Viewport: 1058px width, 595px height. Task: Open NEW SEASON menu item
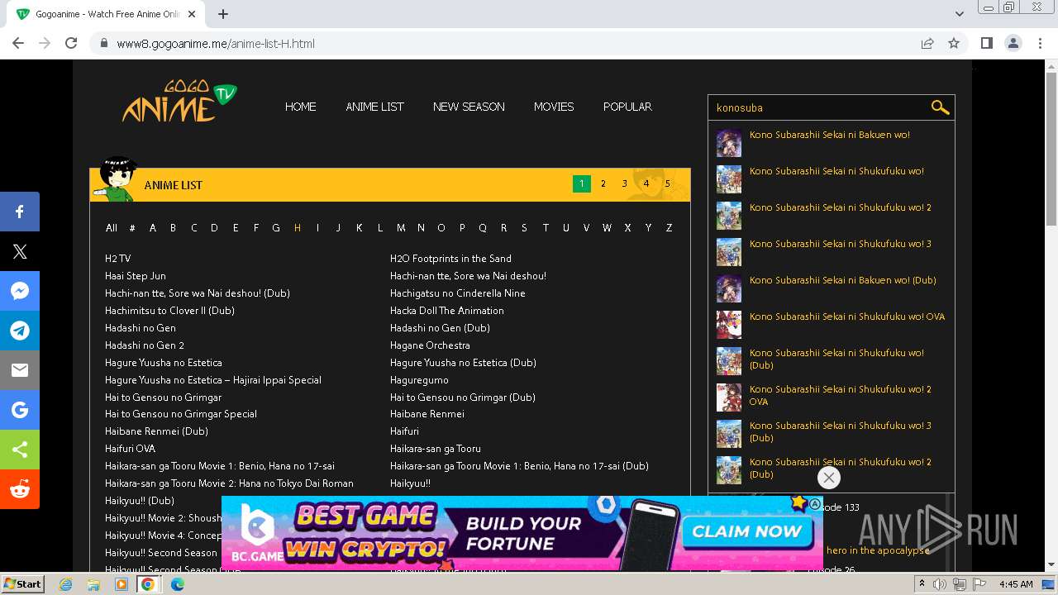469,107
